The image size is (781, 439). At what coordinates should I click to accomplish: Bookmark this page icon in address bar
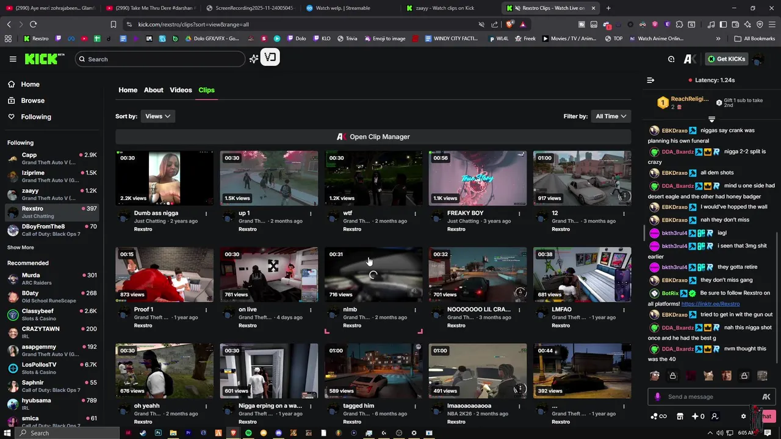tap(113, 24)
